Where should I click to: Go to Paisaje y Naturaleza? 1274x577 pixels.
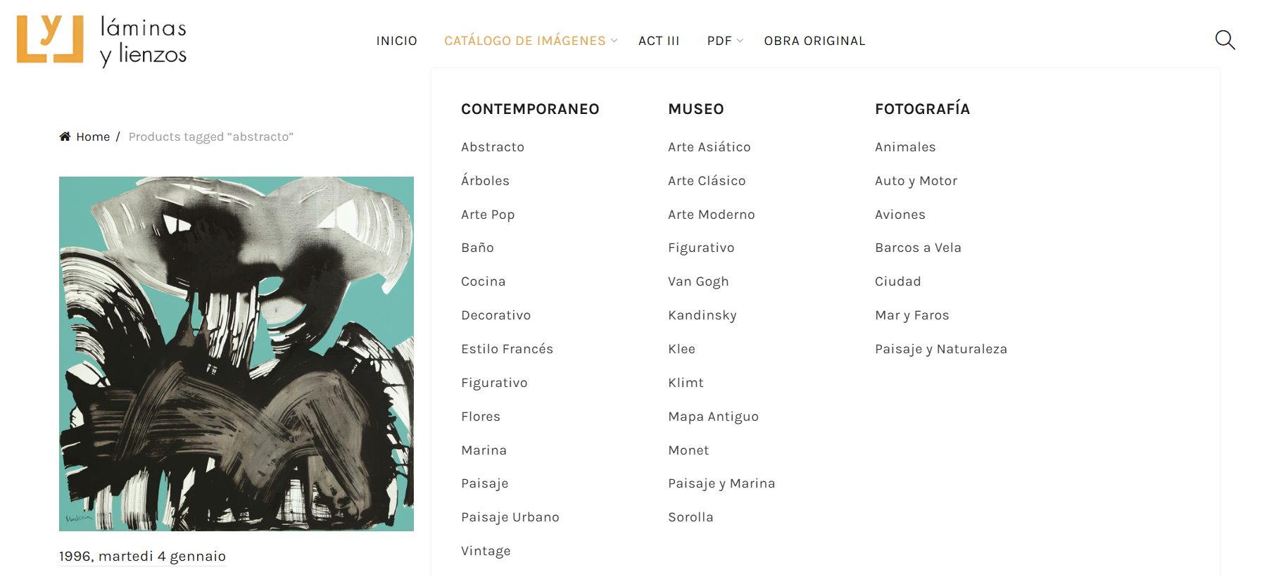[x=940, y=349]
